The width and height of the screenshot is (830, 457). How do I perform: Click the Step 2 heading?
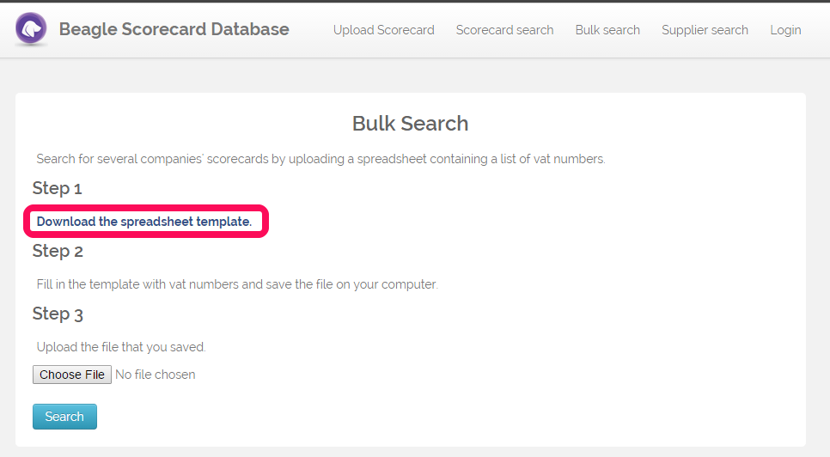coord(58,251)
